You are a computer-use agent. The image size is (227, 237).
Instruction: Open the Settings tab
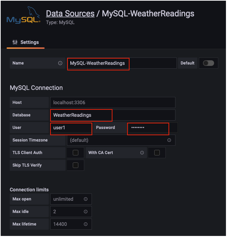coord(26,42)
